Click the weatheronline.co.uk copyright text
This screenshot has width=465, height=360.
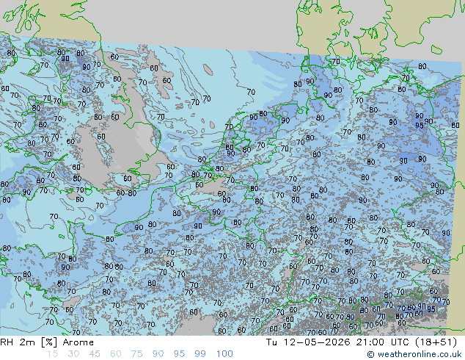414,354
